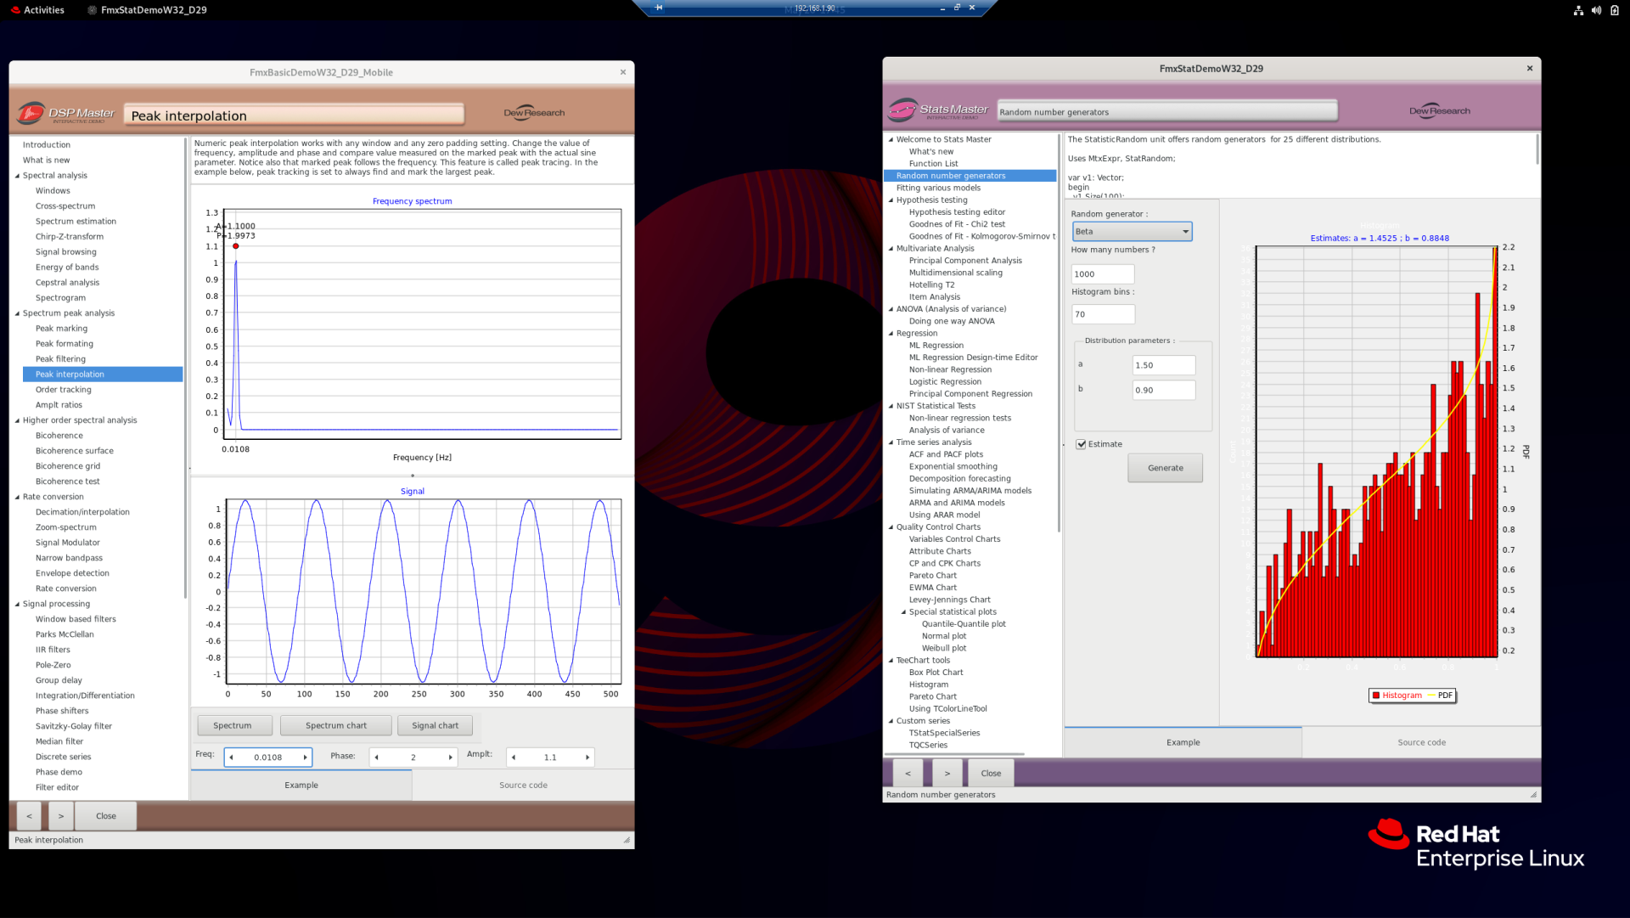
Task: Switch to Example tab in Stats window
Action: [x=1183, y=742]
